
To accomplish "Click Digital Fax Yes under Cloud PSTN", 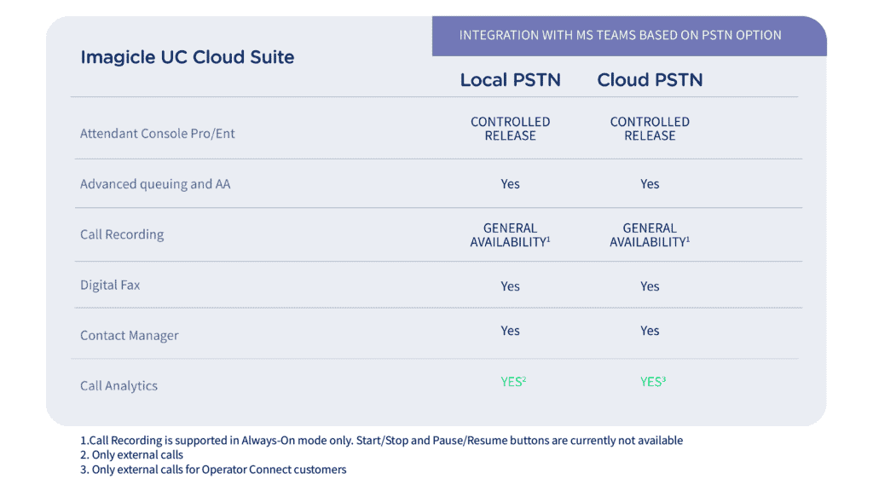I will point(650,286).
